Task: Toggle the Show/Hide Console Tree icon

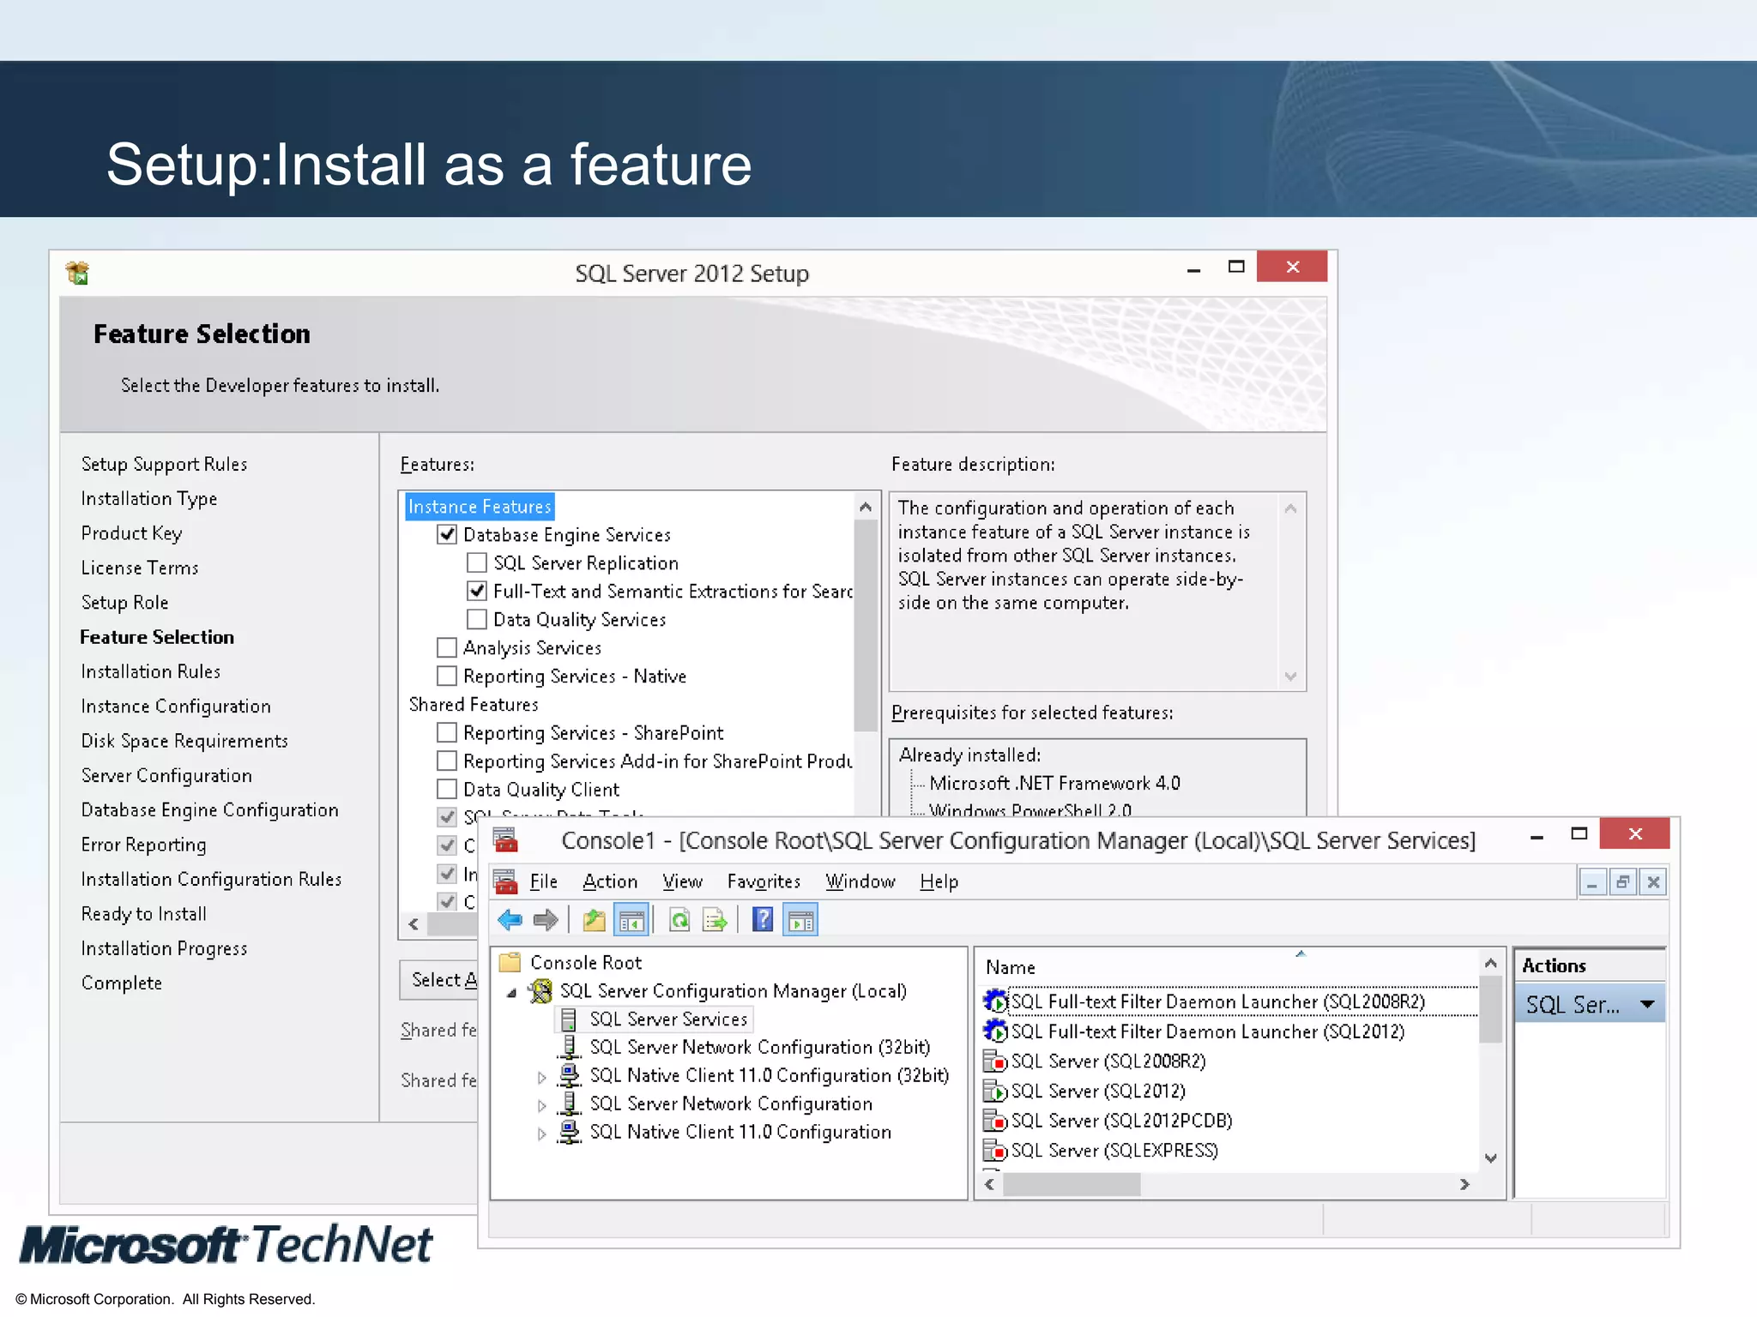Action: 631,921
